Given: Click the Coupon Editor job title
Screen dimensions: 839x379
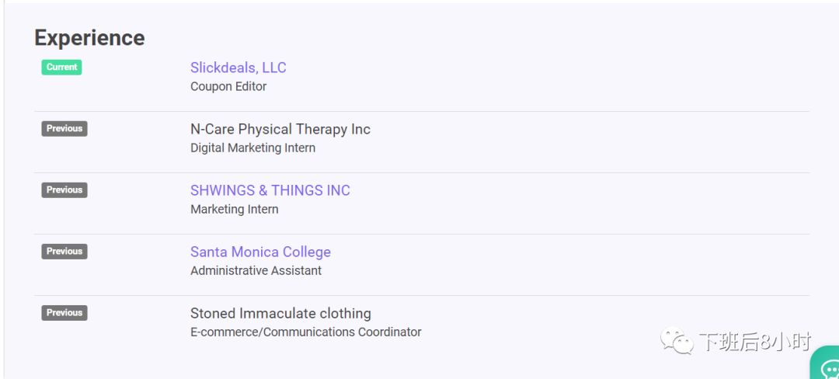Looking at the screenshot, I should point(228,87).
